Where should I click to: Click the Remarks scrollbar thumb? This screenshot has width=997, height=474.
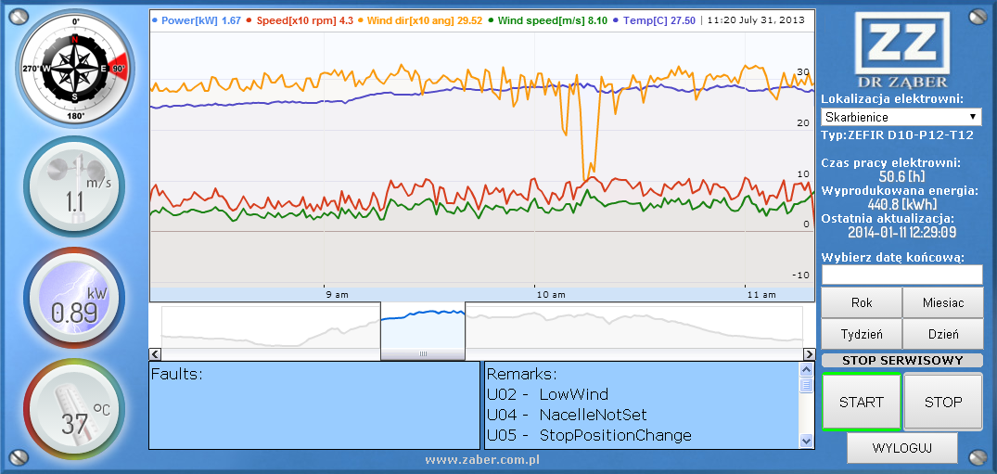point(806,385)
